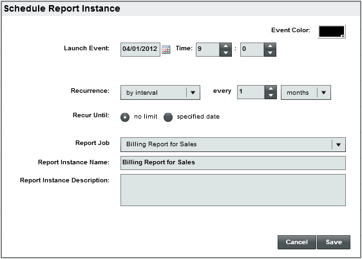Click the Save button
Image resolution: width=362 pixels, height=259 pixels.
(334, 242)
